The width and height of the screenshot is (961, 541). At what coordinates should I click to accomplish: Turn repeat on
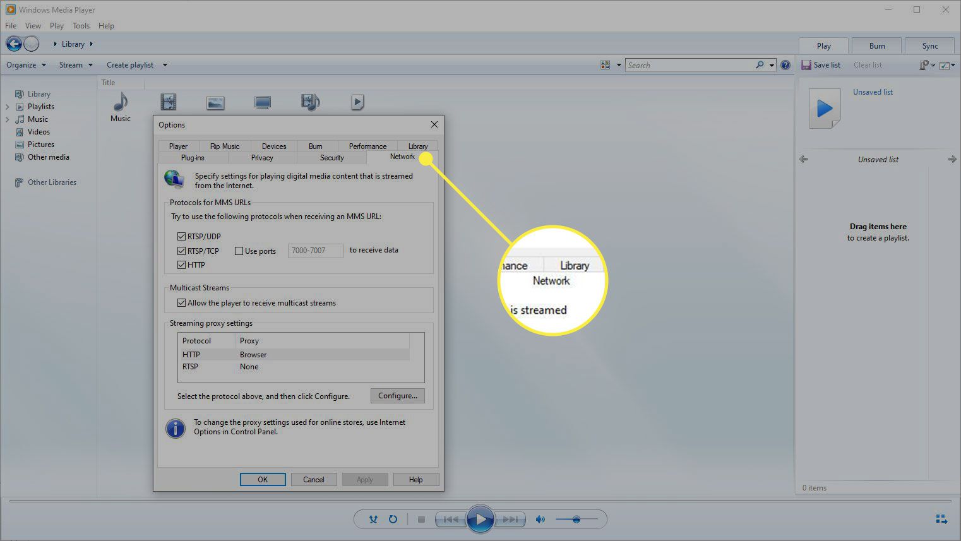[393, 519]
